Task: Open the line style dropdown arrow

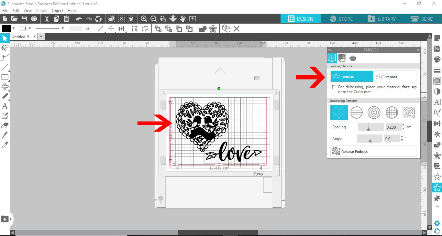Action: tap(63, 28)
